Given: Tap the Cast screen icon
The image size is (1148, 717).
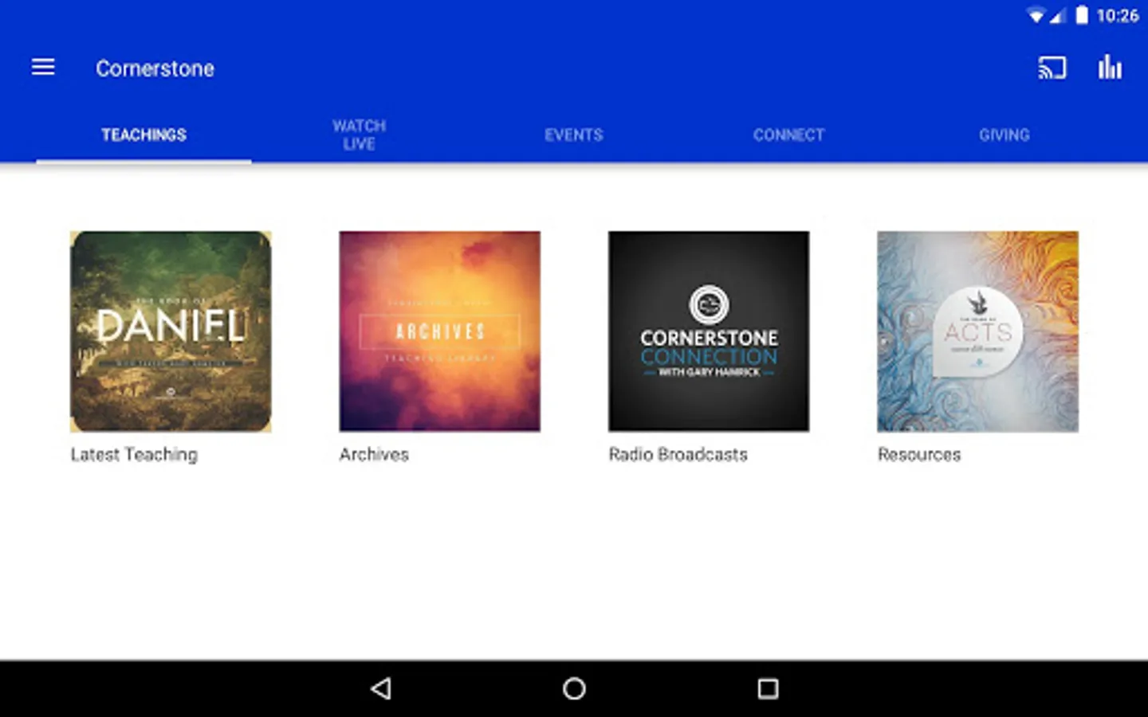Looking at the screenshot, I should pyautogui.click(x=1052, y=68).
